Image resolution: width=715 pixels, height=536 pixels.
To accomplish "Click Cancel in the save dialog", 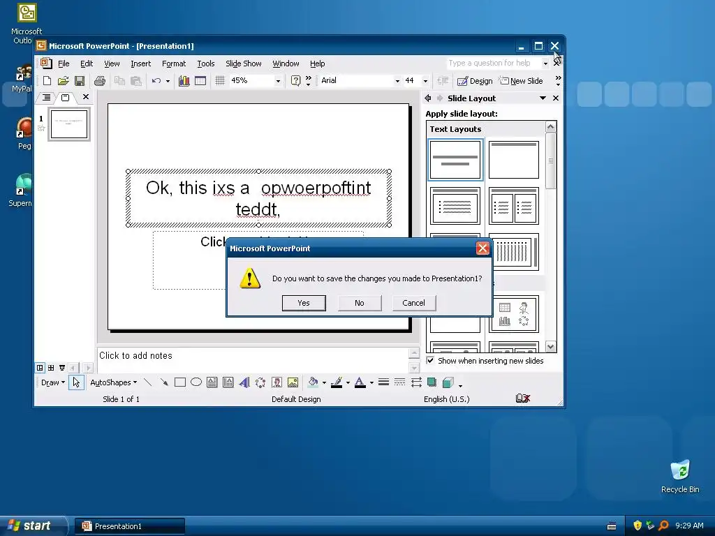I will point(413,303).
